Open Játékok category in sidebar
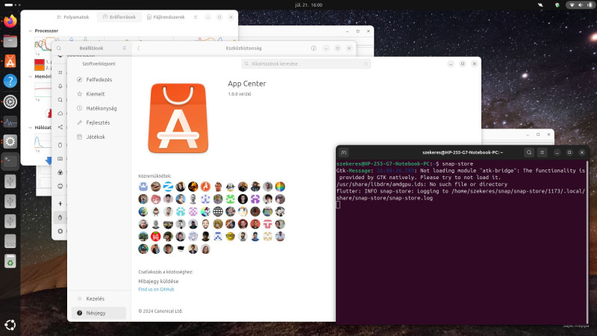This screenshot has width=597, height=336. 99,137
